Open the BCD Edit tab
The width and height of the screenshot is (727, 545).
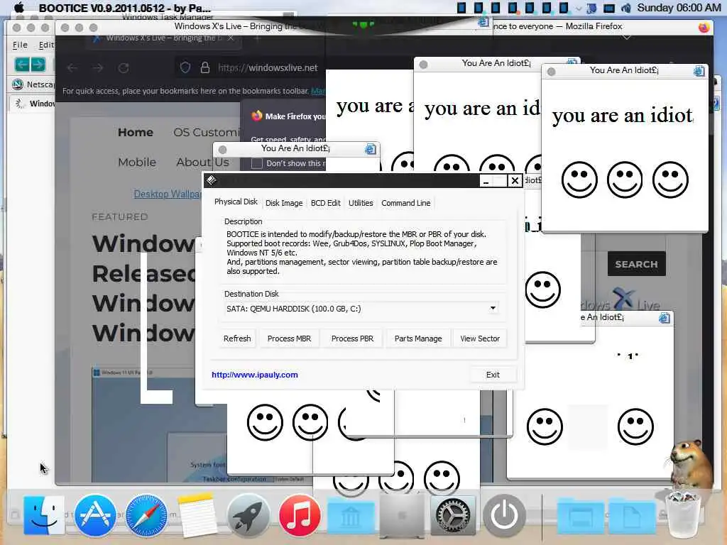coord(325,203)
